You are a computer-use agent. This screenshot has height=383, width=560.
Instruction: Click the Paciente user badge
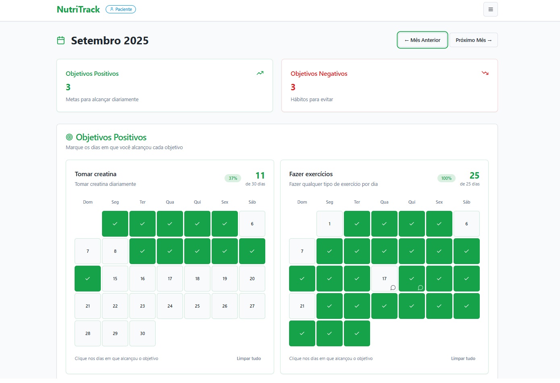[121, 9]
